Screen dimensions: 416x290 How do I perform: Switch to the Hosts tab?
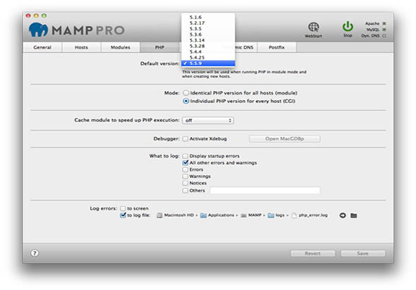[x=81, y=47]
